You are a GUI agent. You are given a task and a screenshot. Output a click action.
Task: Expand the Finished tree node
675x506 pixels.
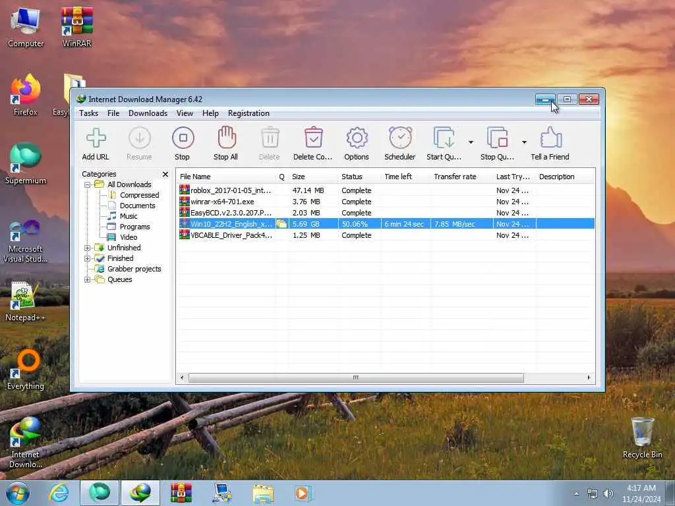pyautogui.click(x=88, y=258)
